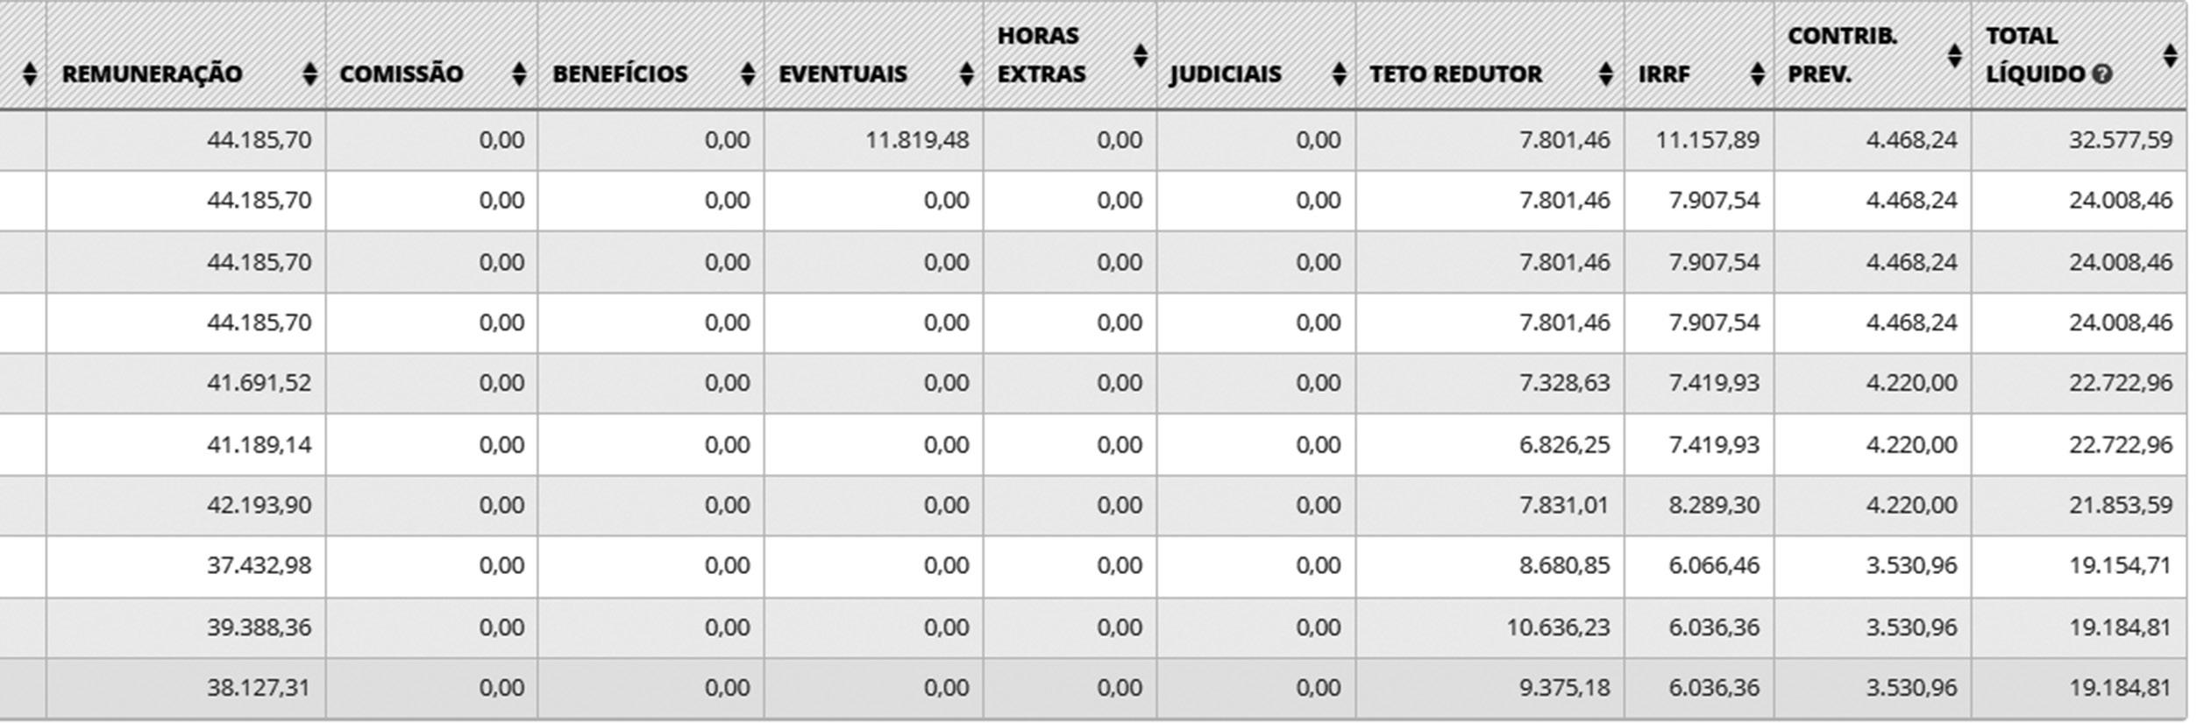
Task: Click the TETO REDUTOR header text
Action: click(1455, 74)
